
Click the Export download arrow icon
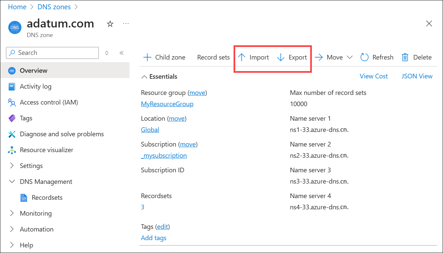[x=280, y=57]
